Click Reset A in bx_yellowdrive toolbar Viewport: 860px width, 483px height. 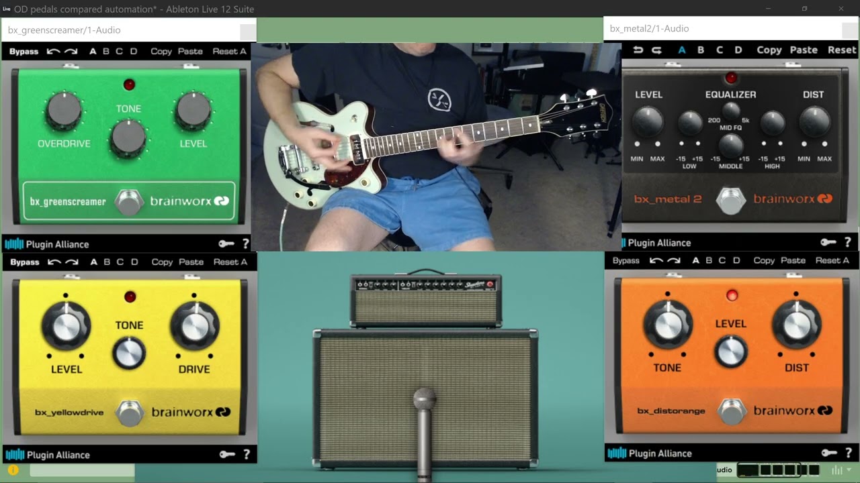tap(230, 262)
